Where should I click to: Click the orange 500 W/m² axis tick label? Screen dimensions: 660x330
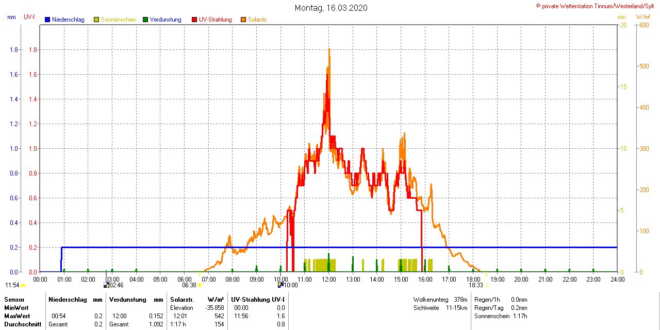tap(644, 66)
